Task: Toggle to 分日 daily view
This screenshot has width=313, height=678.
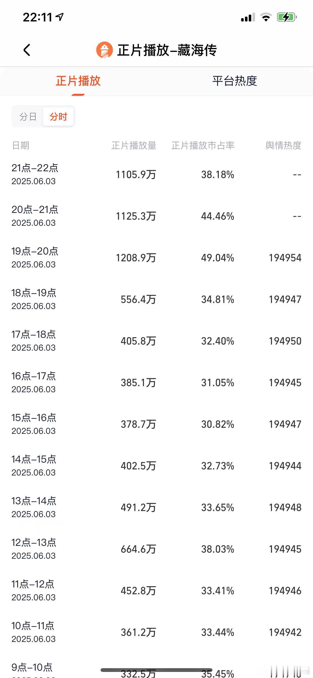Action: click(x=28, y=116)
